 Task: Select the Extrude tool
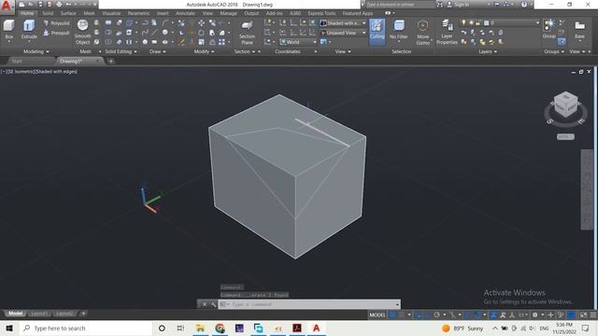click(29, 29)
